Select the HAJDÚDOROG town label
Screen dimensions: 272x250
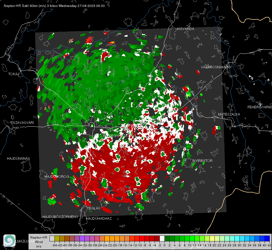tap(57, 176)
